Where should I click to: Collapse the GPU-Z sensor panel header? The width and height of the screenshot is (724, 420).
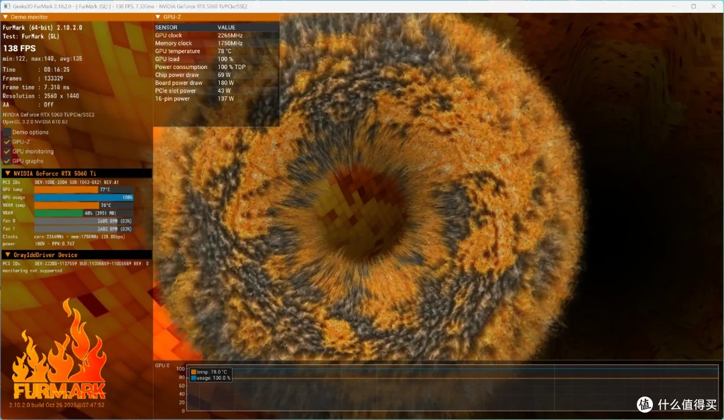coord(158,17)
